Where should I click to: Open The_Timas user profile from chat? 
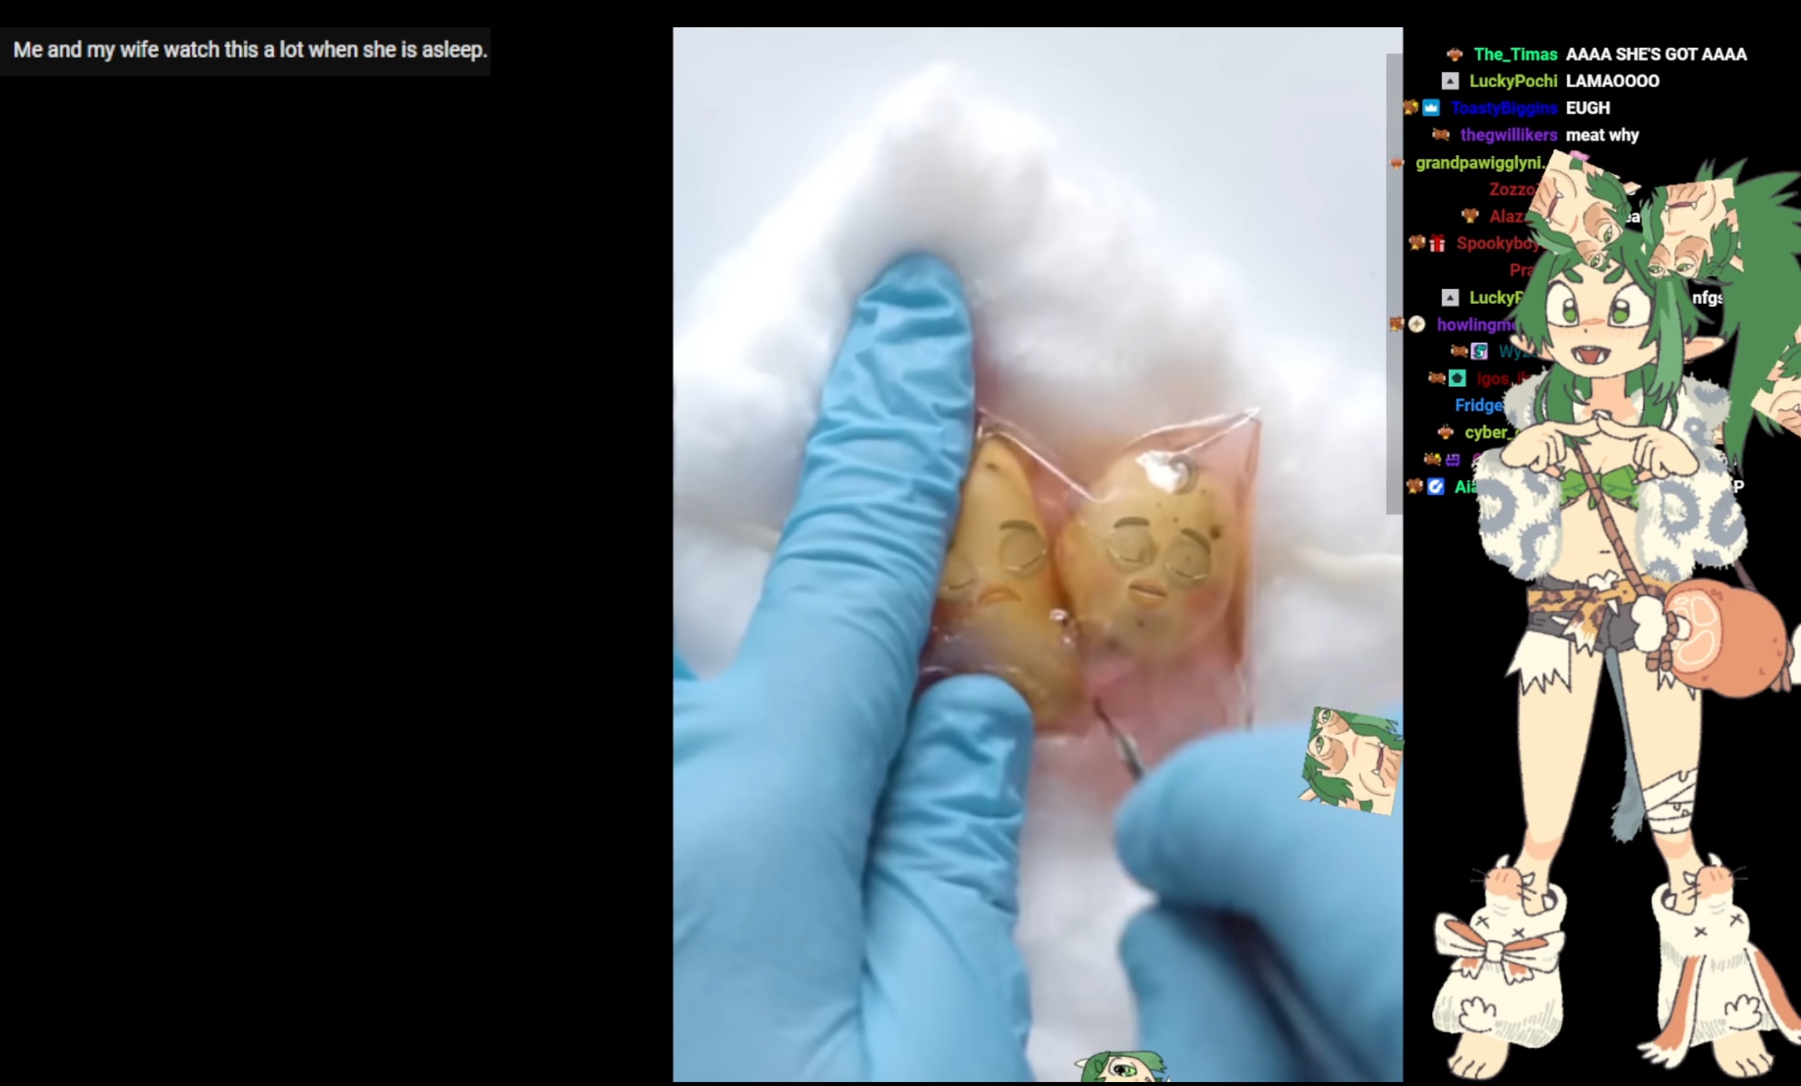pos(1515,54)
